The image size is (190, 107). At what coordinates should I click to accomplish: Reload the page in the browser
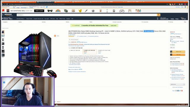click(x=7, y=4)
